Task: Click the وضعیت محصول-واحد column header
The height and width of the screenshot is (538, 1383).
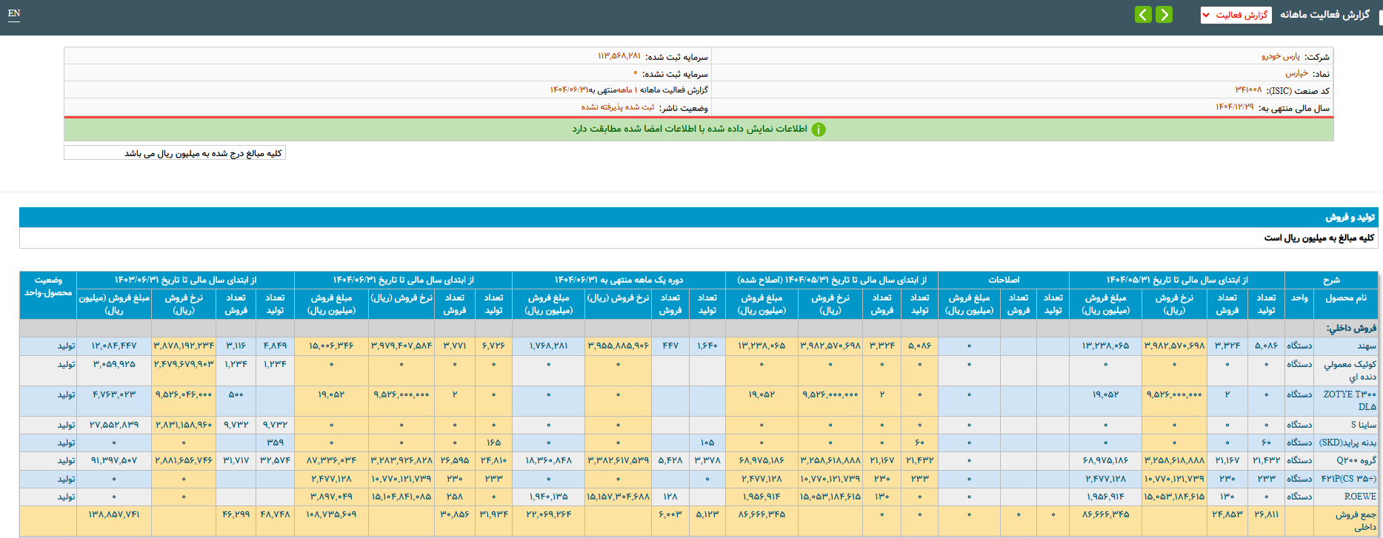Action: [x=48, y=286]
